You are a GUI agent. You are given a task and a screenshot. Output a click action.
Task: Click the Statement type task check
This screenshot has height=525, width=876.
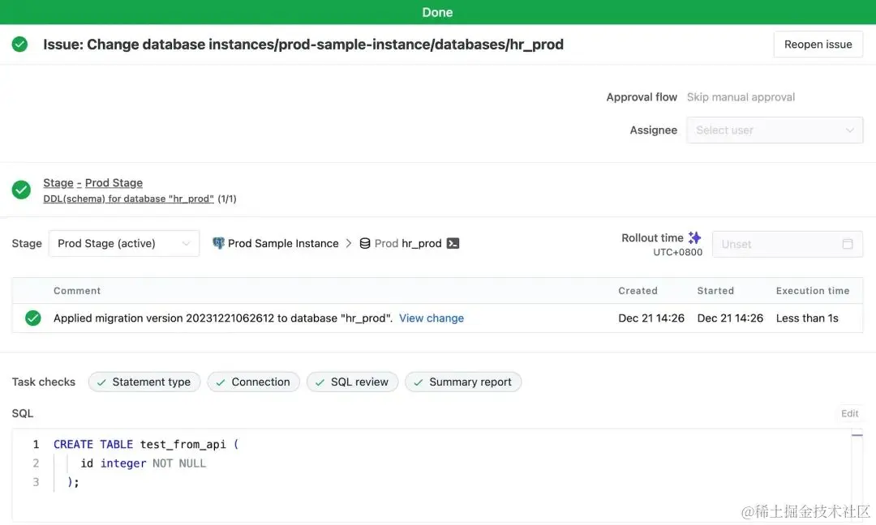[144, 382]
